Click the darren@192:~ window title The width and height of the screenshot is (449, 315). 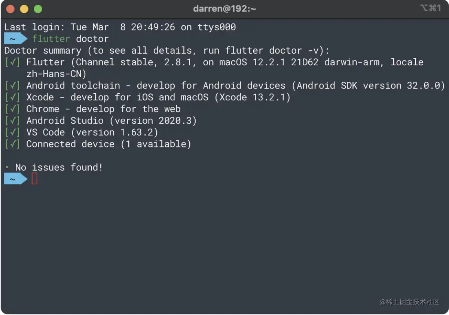coord(224,9)
